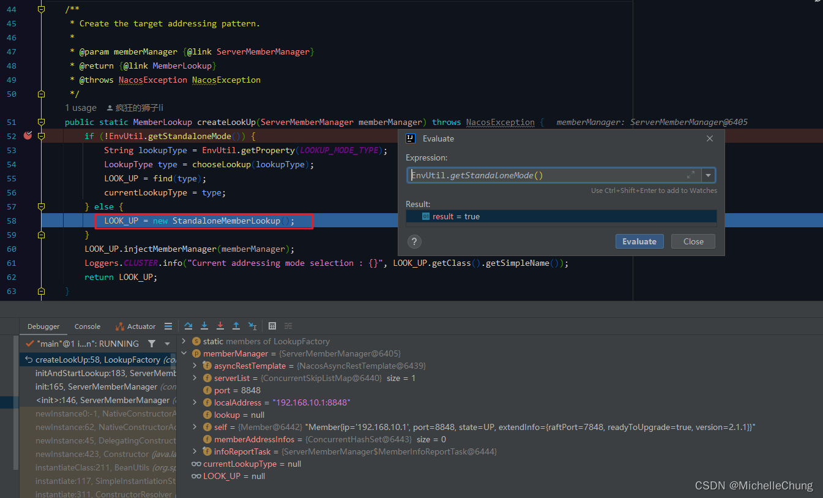Expand the infoReportTask field
Screen dimensions: 823x498
195,451
